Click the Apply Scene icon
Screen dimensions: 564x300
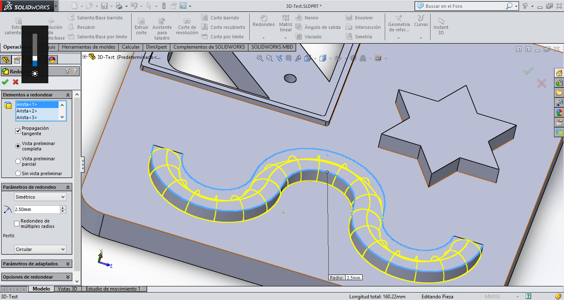pyautogui.click(x=363, y=58)
